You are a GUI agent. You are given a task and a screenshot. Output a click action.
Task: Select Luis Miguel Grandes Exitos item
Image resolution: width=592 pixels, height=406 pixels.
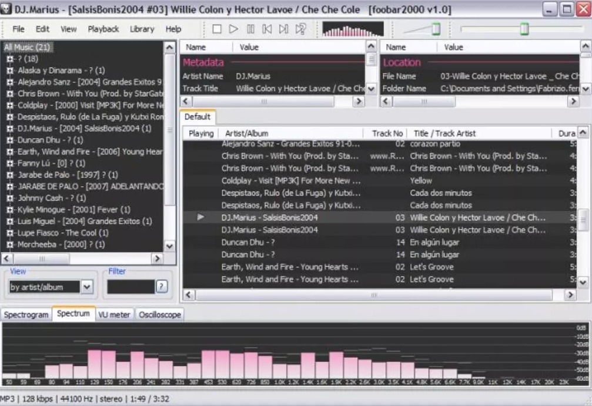[x=85, y=221]
